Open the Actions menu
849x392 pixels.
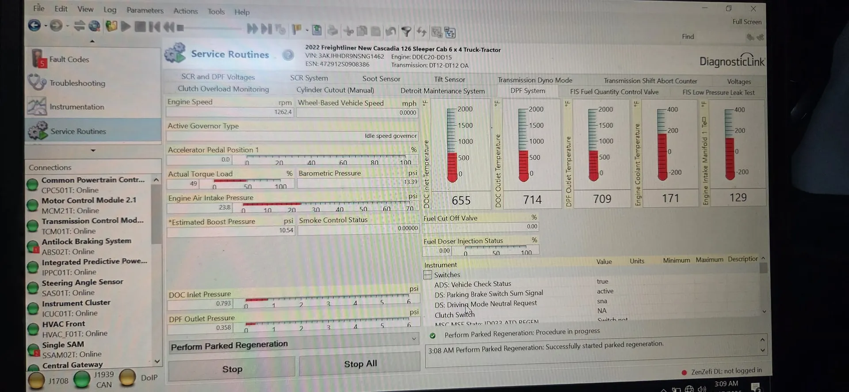(186, 11)
